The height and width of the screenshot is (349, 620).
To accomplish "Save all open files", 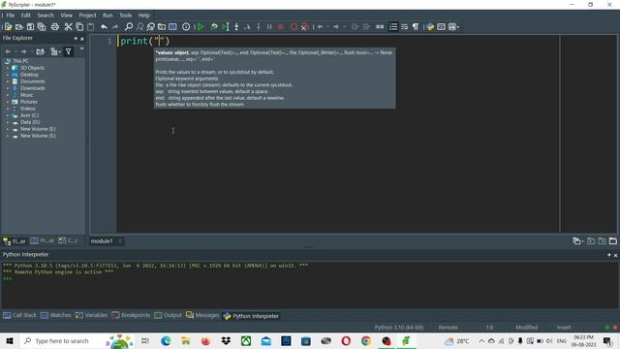I will [x=41, y=27].
